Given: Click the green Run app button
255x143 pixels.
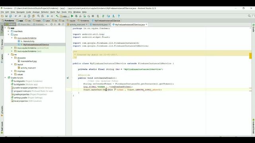Looking at the screenshot, I should [72, 16].
